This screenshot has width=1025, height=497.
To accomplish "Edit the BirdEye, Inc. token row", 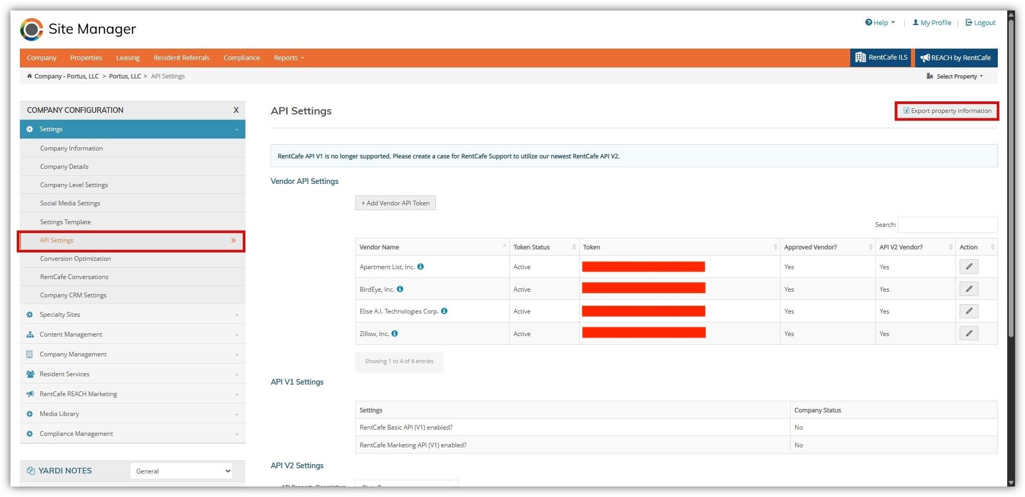I will pos(969,289).
